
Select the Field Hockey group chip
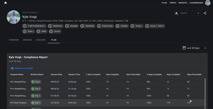[105, 26]
